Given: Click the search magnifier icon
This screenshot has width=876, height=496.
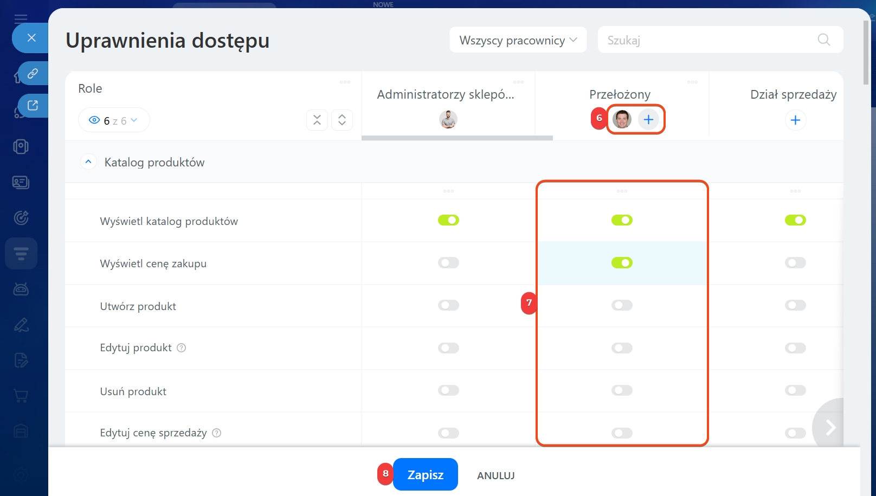Looking at the screenshot, I should click(823, 40).
